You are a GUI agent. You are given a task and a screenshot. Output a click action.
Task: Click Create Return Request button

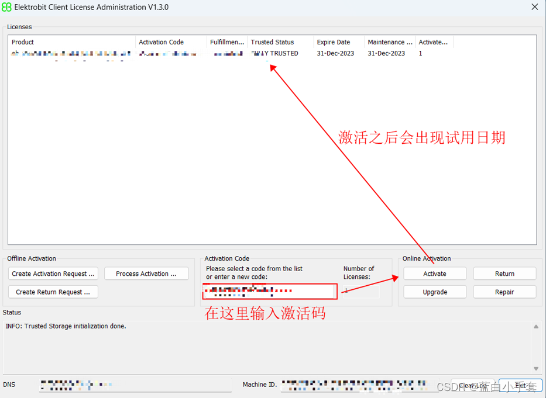click(x=53, y=292)
